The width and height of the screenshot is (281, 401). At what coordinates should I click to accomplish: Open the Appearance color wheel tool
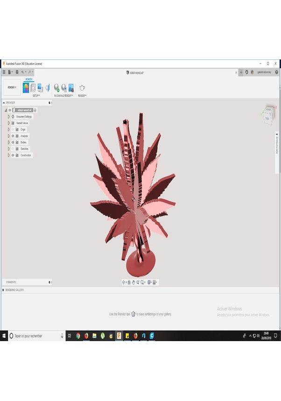pos(26,87)
